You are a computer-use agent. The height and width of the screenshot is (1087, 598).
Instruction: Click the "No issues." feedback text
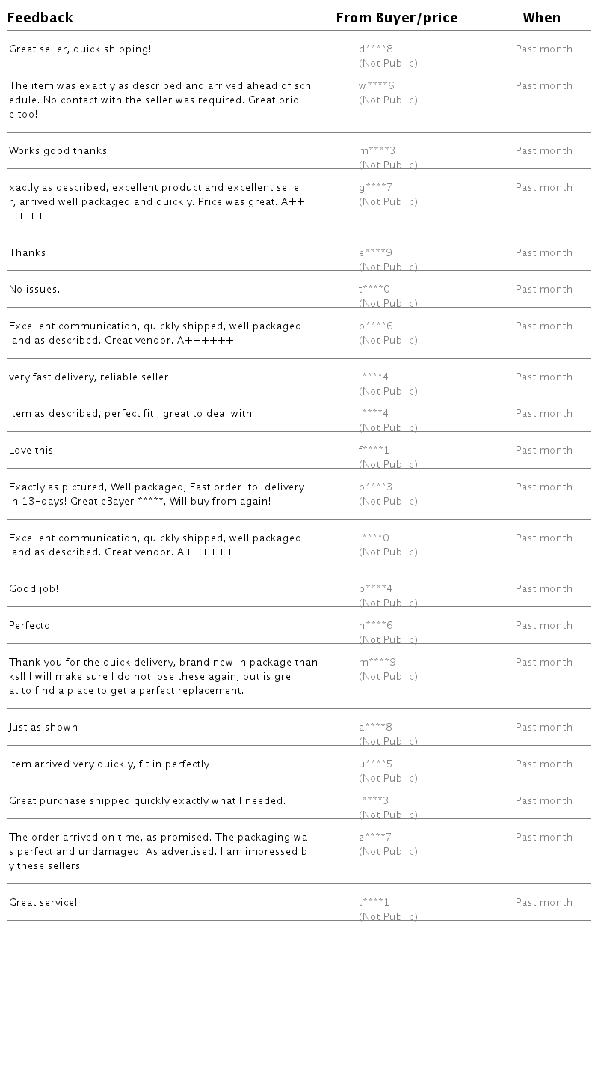[x=34, y=290]
